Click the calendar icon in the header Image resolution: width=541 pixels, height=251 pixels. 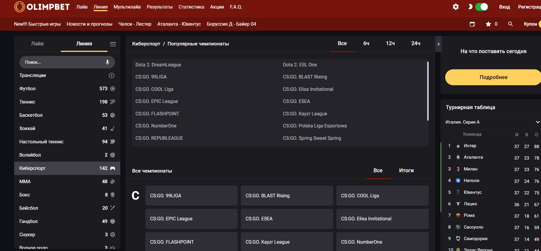tap(472, 24)
